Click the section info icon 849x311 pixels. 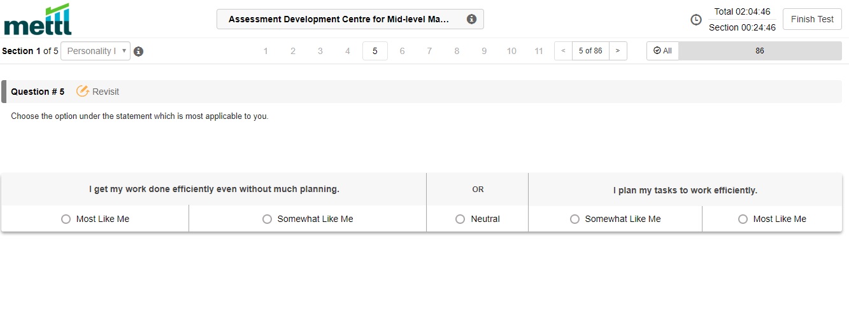(139, 52)
